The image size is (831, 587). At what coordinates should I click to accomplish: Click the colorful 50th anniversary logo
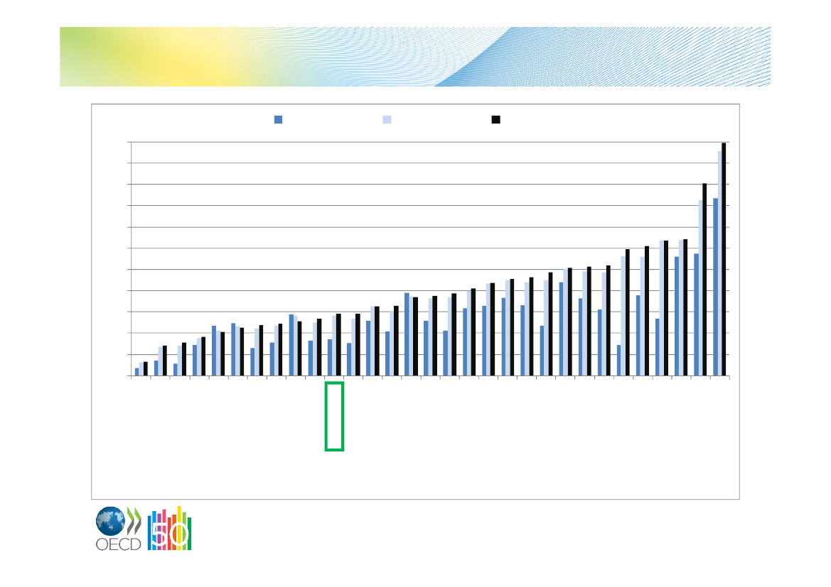[x=170, y=528]
